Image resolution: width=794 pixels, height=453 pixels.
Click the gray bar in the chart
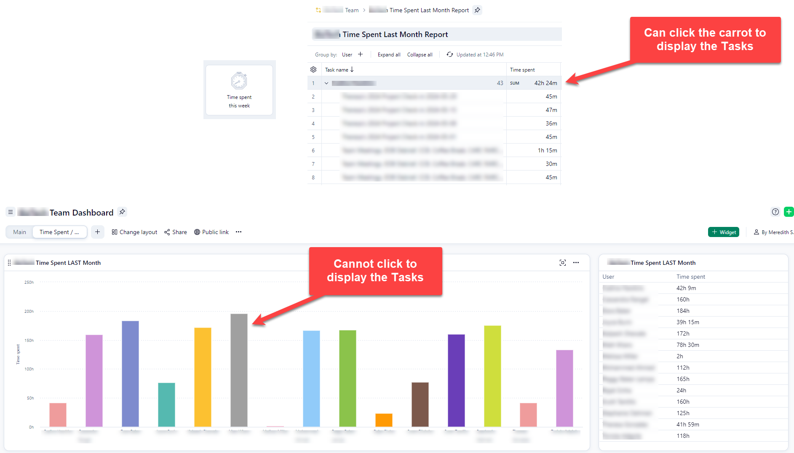pyautogui.click(x=239, y=370)
